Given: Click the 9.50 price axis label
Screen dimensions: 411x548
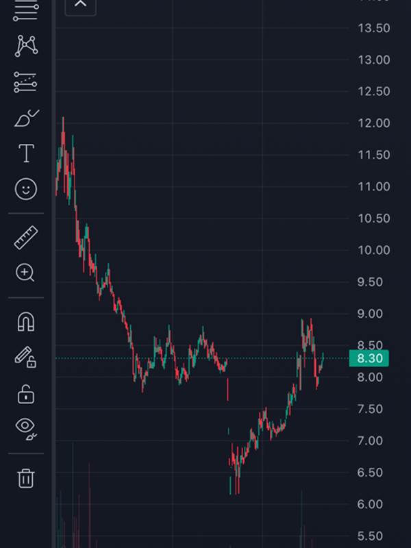Looking at the screenshot, I should 370,282.
